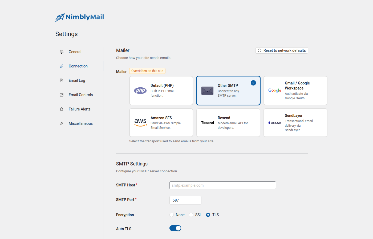Click the SMTP Settings heading
The image size is (373, 239).
(132, 164)
